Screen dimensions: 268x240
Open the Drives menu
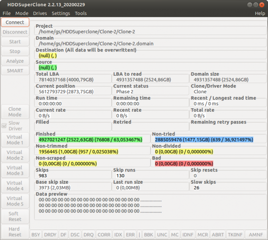click(x=40, y=13)
